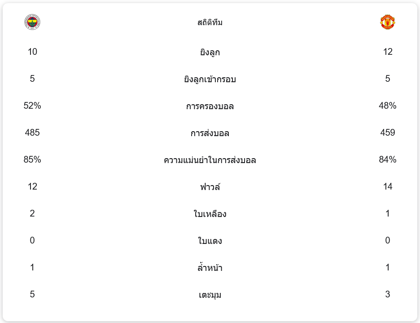Choose the การส่งบอล passes label

coord(210,133)
